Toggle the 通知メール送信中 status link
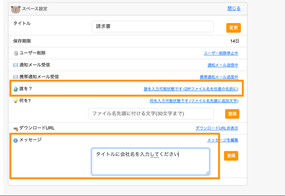Image resolution: width=285 pixels, height=196 pixels. click(222, 65)
